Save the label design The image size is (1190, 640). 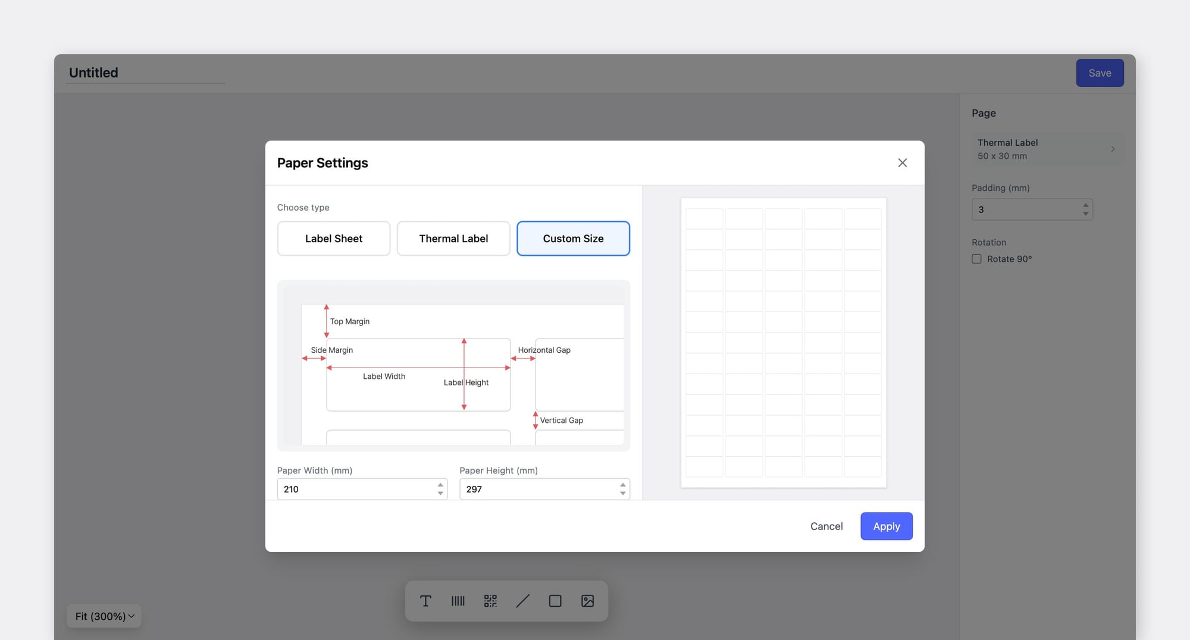(x=1100, y=73)
